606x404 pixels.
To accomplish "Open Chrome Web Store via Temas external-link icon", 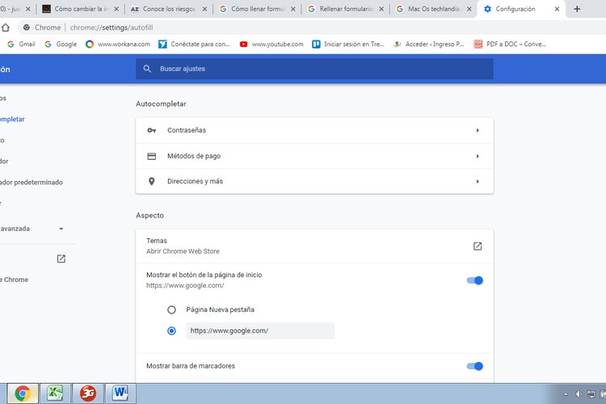I will coord(478,246).
